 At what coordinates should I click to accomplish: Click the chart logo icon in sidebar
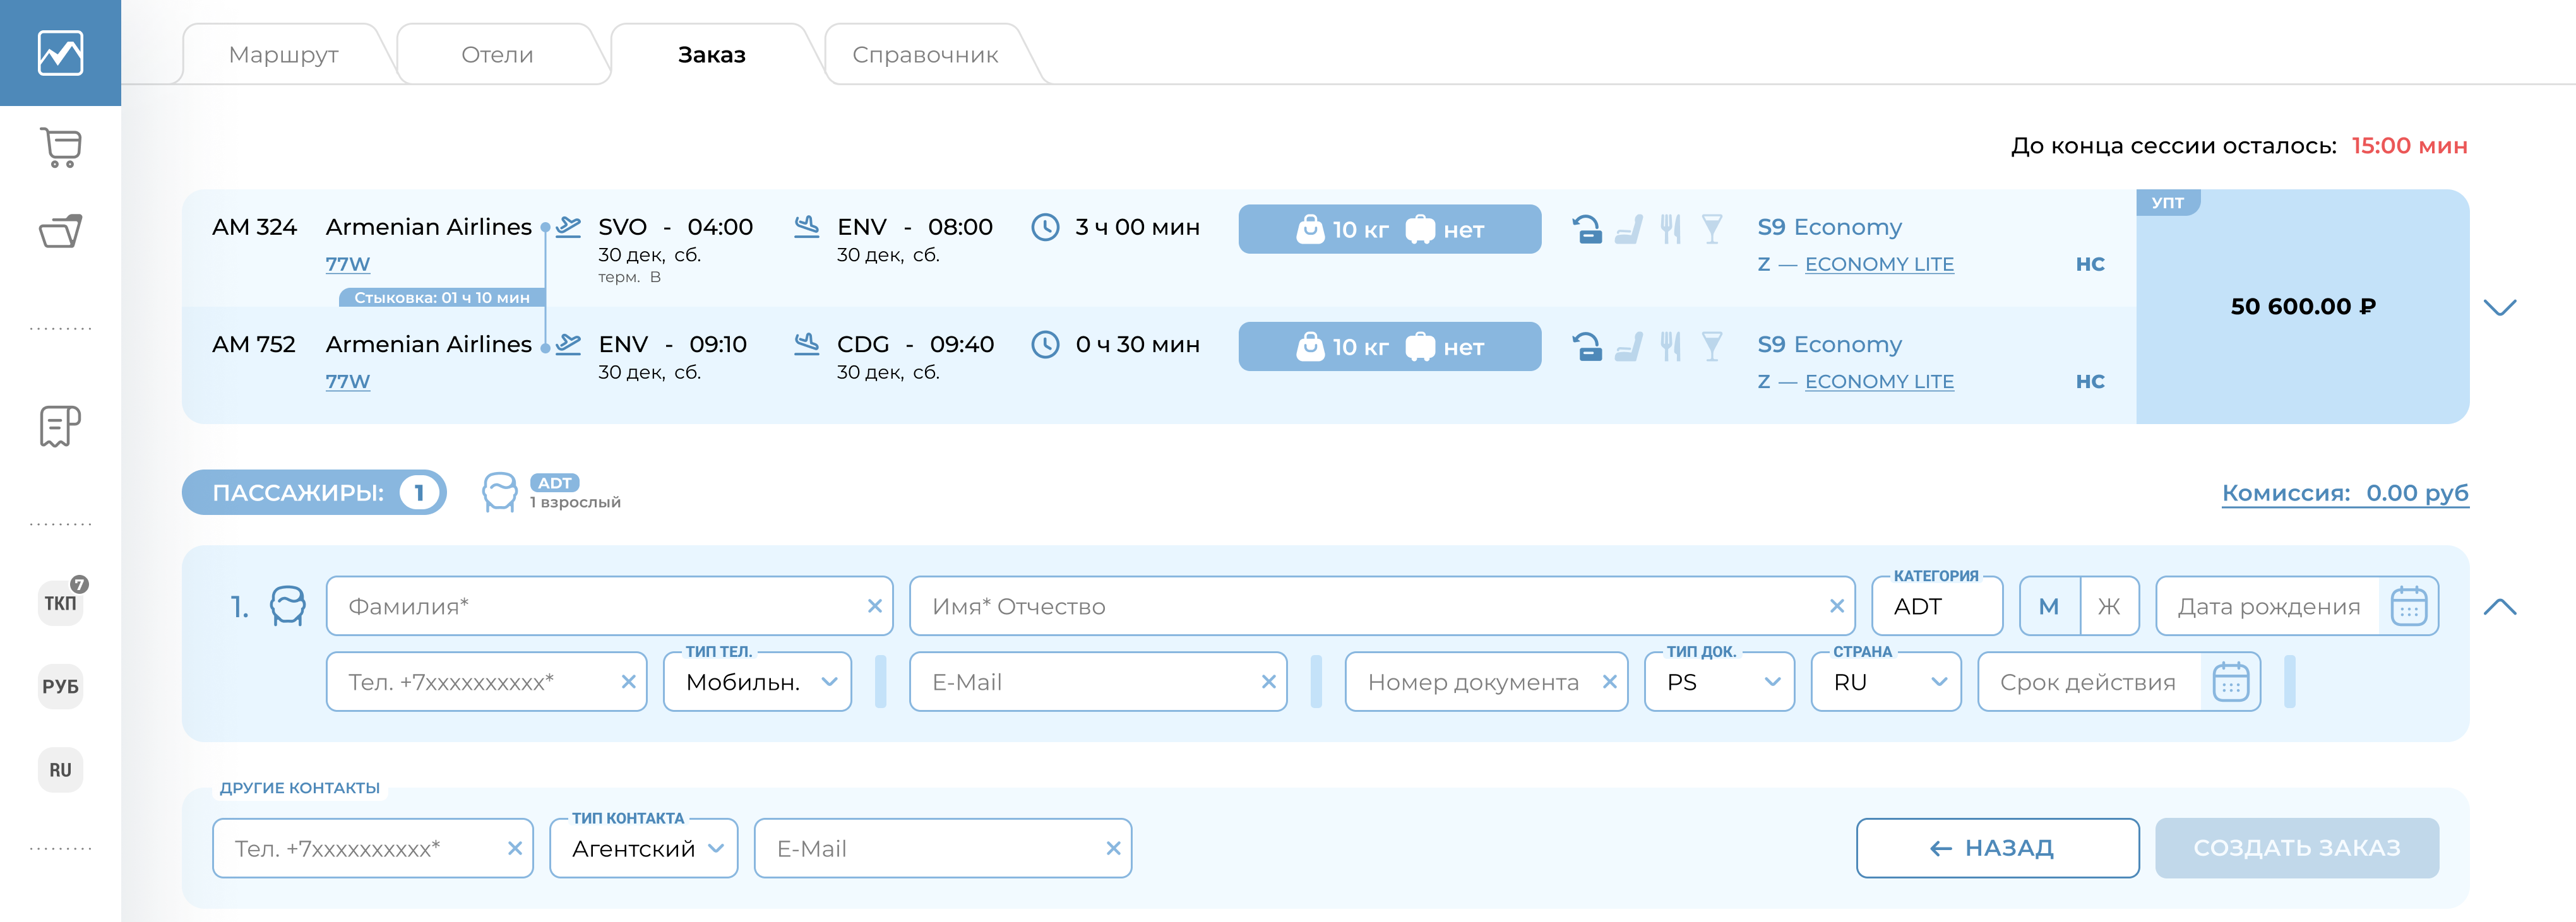click(60, 53)
